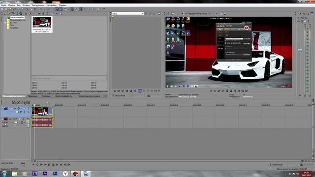
Task: Select the Теги tree item
Action: pyautogui.click(x=12, y=25)
